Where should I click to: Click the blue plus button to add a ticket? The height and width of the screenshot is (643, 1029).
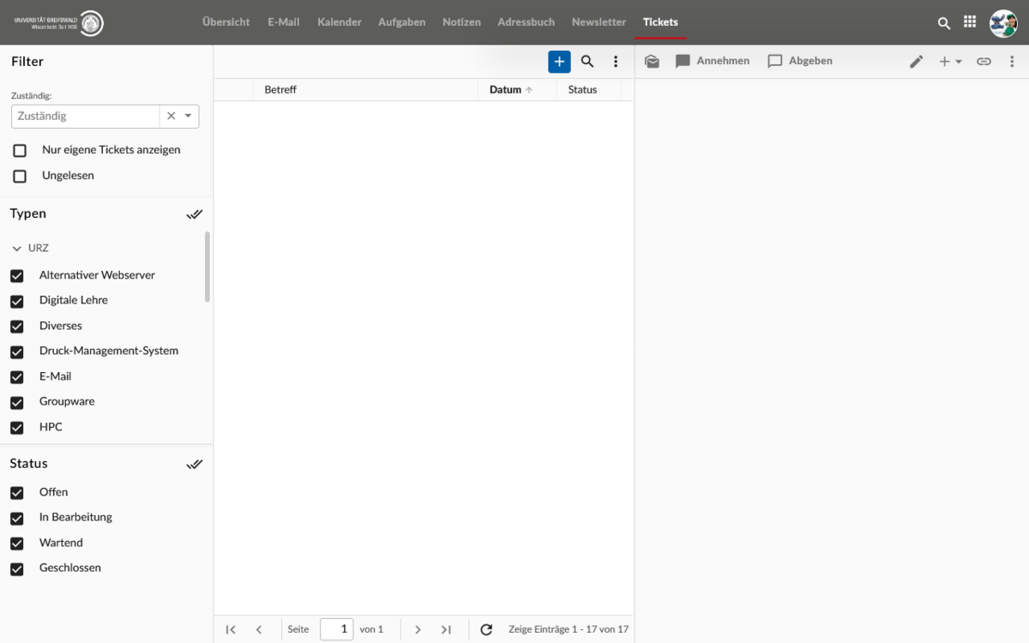coord(559,62)
